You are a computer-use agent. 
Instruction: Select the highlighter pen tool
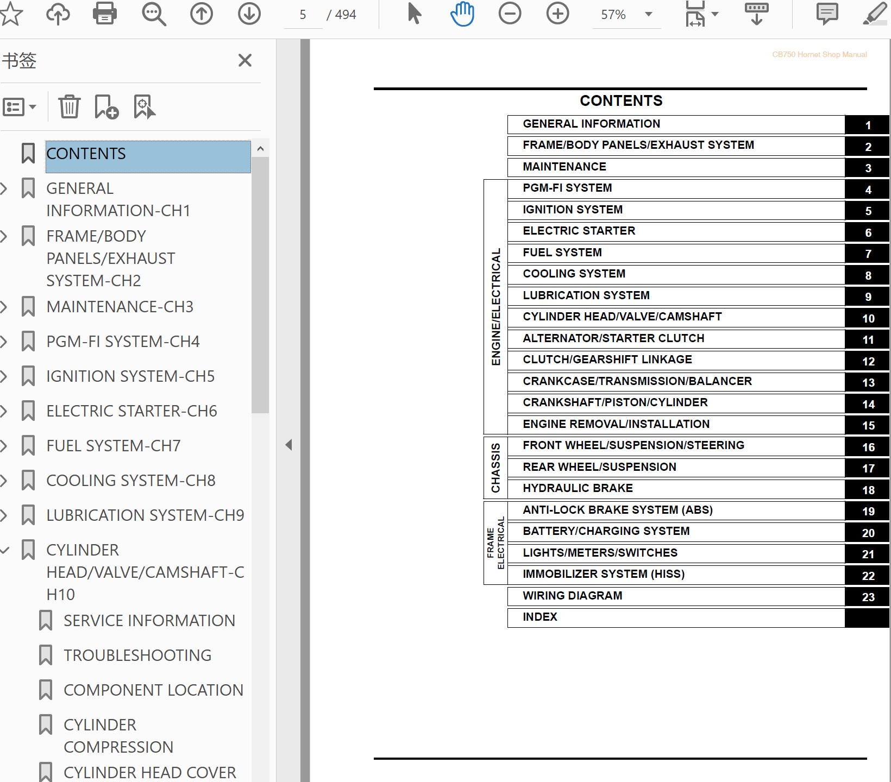coord(875,14)
